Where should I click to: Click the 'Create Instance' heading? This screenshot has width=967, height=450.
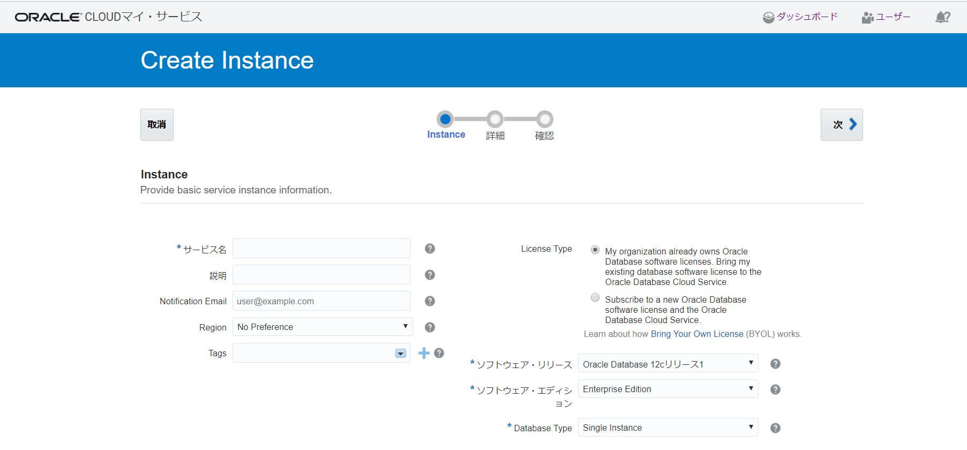pyautogui.click(x=227, y=60)
